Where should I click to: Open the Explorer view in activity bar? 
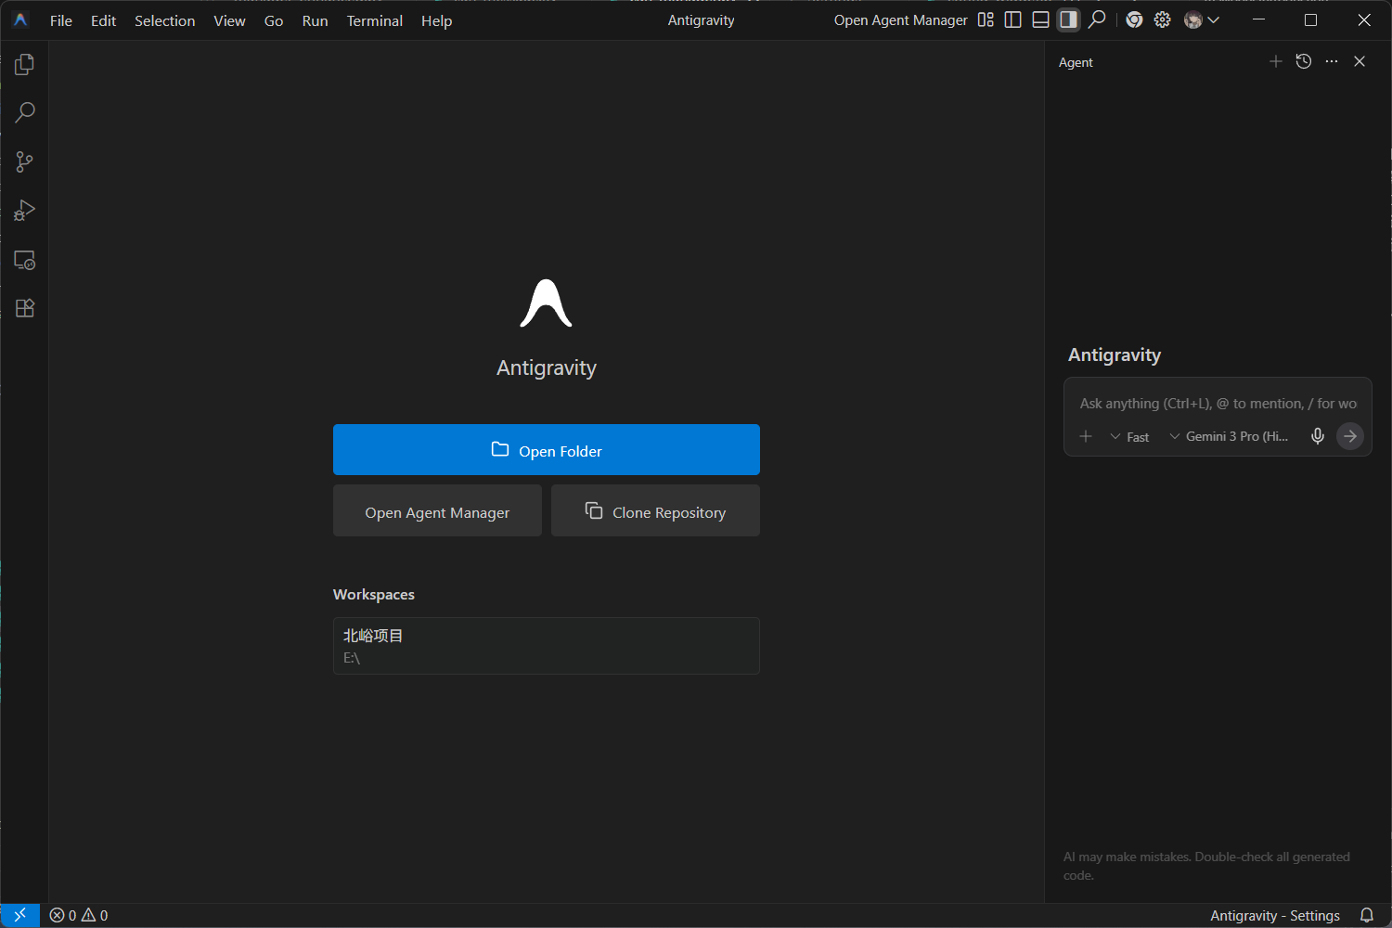[25, 64]
